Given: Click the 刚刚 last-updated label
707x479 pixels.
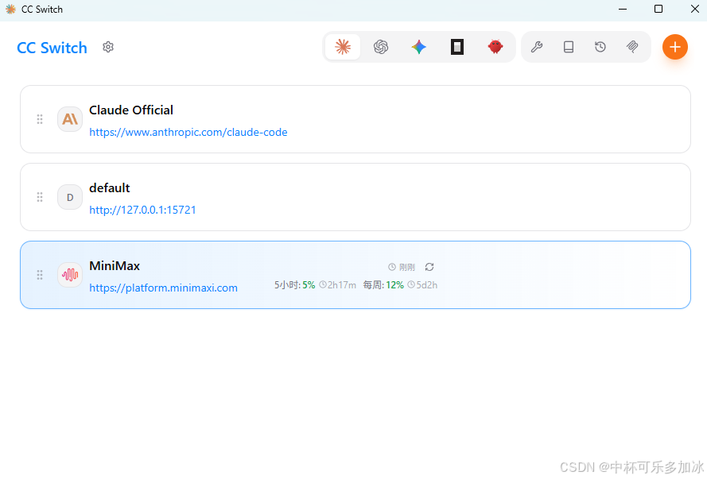Looking at the screenshot, I should coord(402,268).
